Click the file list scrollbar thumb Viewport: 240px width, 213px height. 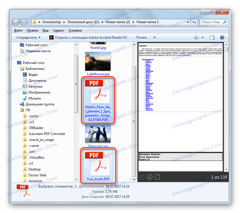[x=134, y=121]
